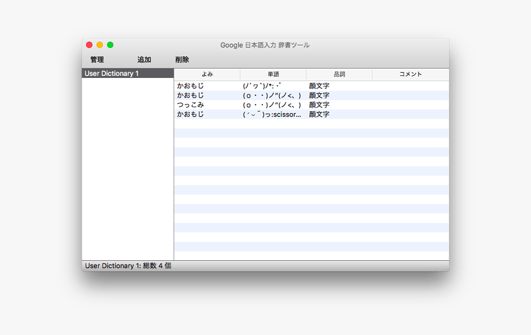531x335 pixels.
Task: Sort by the よみ column header
Action: coord(207,74)
